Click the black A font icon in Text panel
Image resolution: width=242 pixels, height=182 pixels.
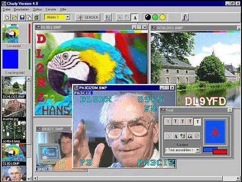point(175,136)
